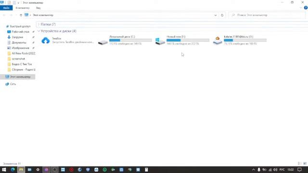Collapse the Устройства и диски (4) group
This screenshot has height=173, width=308.
[38, 31]
